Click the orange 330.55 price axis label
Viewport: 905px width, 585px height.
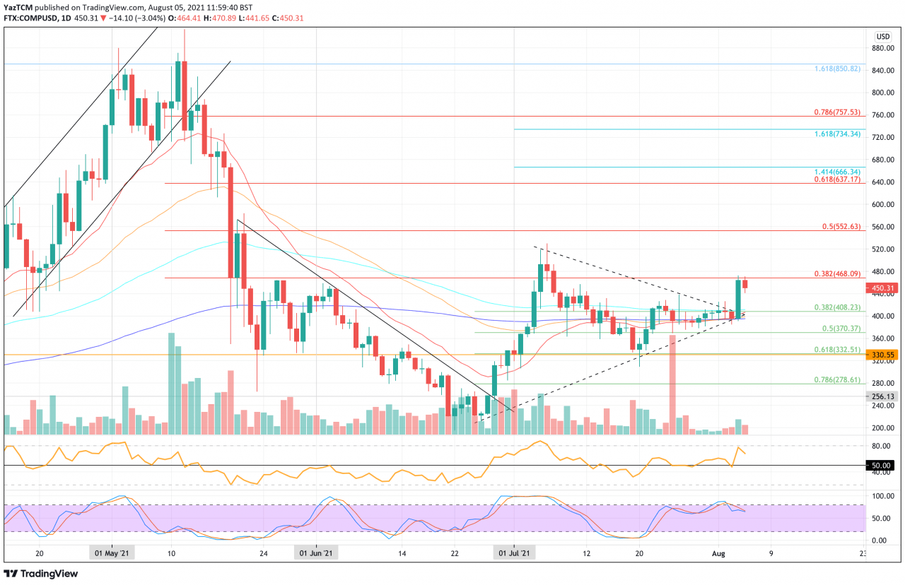coord(882,355)
